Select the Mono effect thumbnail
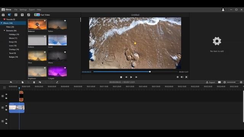This screenshot has height=137, width=244. pyautogui.click(x=58, y=56)
